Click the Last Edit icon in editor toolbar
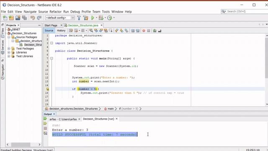The width and height of the screenshot is (268, 151). click(71, 31)
